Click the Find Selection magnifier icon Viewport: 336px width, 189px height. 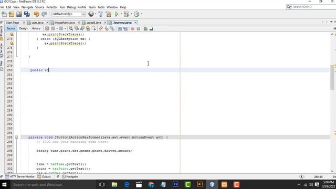click(x=71, y=29)
